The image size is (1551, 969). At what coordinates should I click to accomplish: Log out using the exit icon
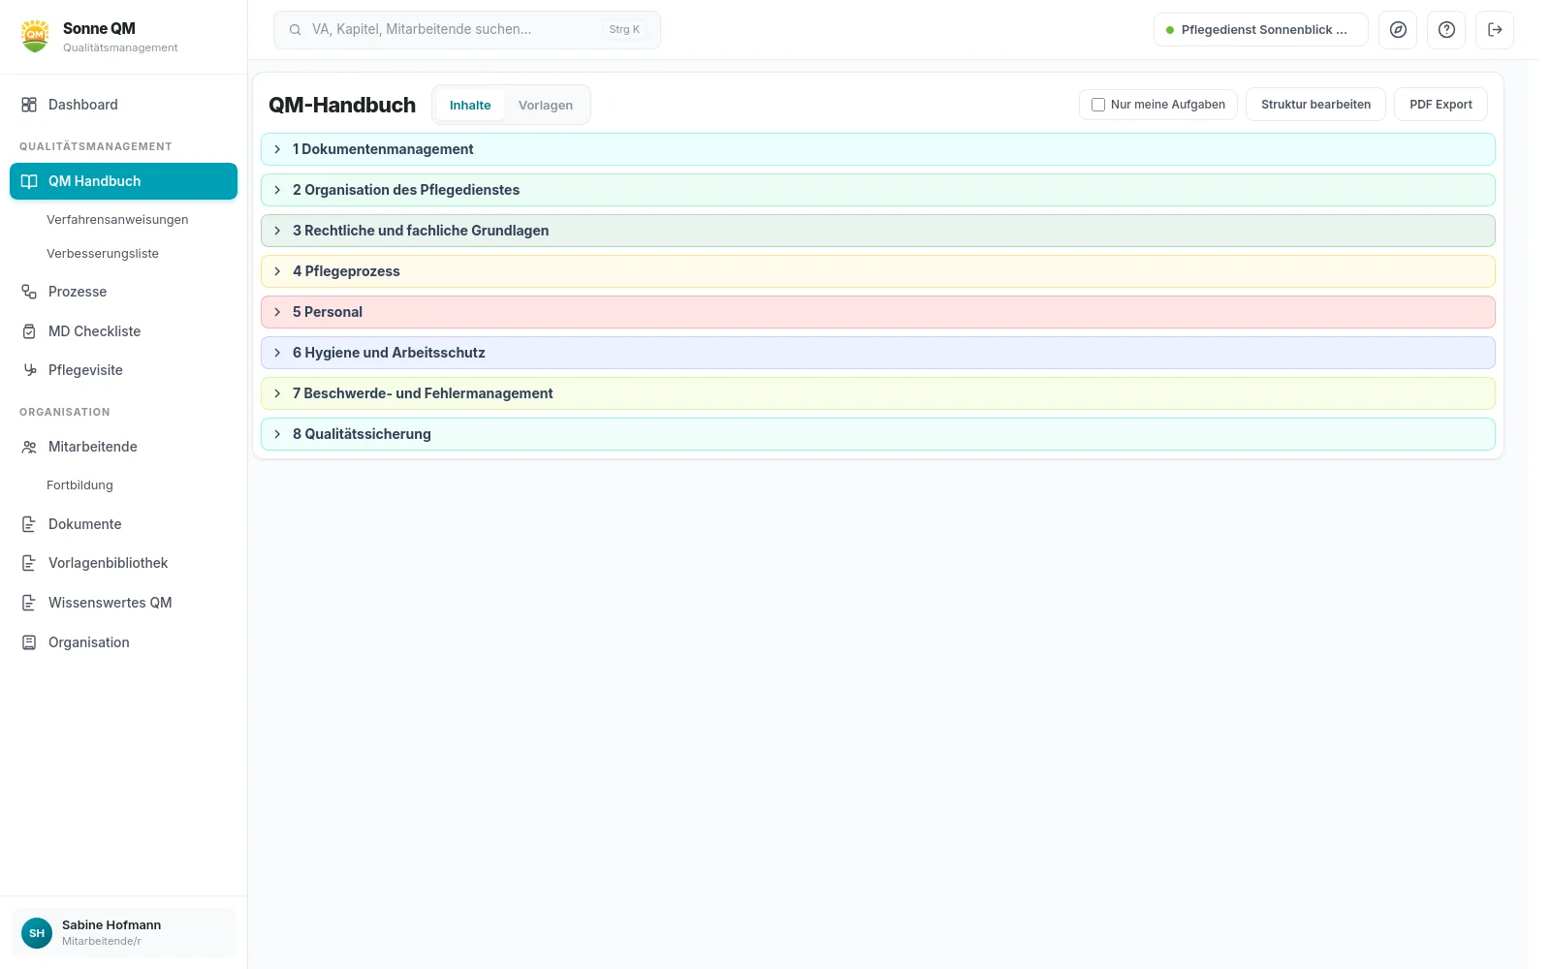(1495, 30)
